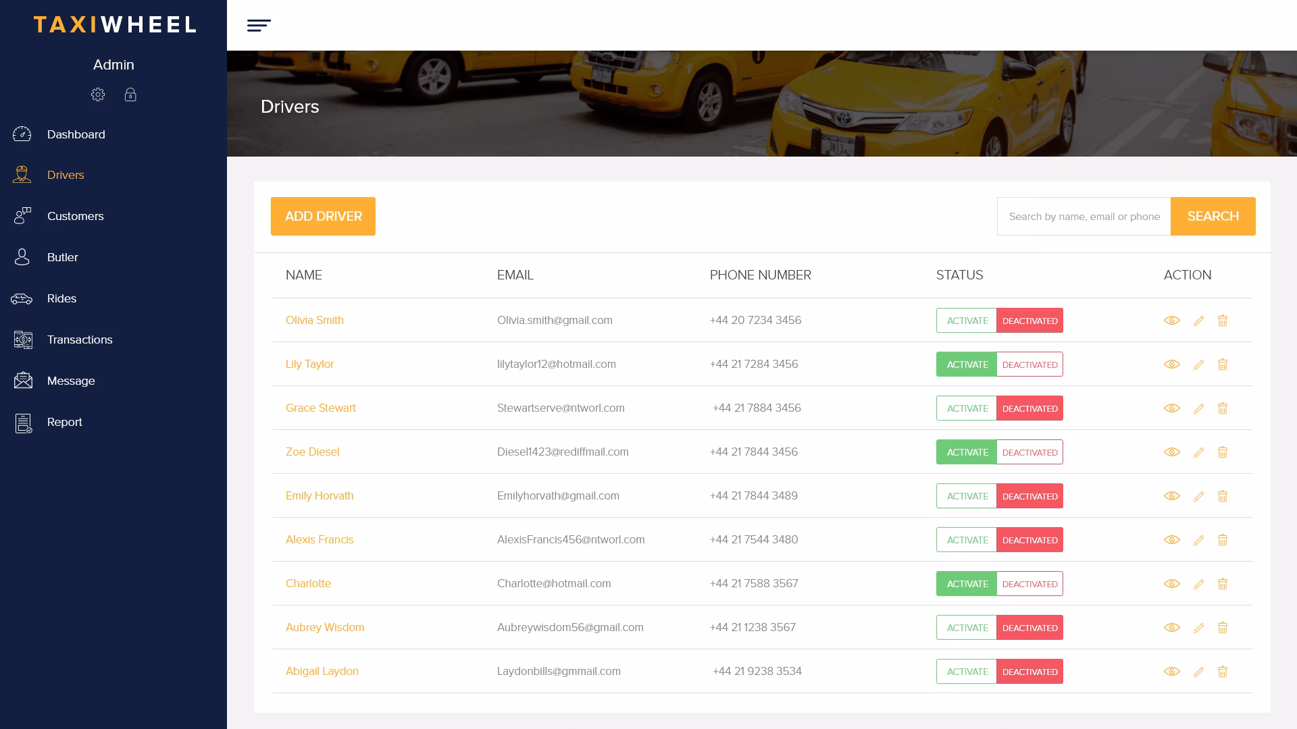Deactivate Lily Taylor's account

tap(1029, 364)
